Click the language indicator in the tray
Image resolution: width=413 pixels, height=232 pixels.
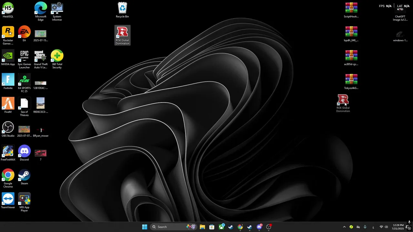point(373,227)
